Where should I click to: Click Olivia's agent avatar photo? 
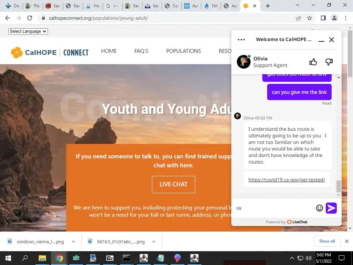point(244,62)
